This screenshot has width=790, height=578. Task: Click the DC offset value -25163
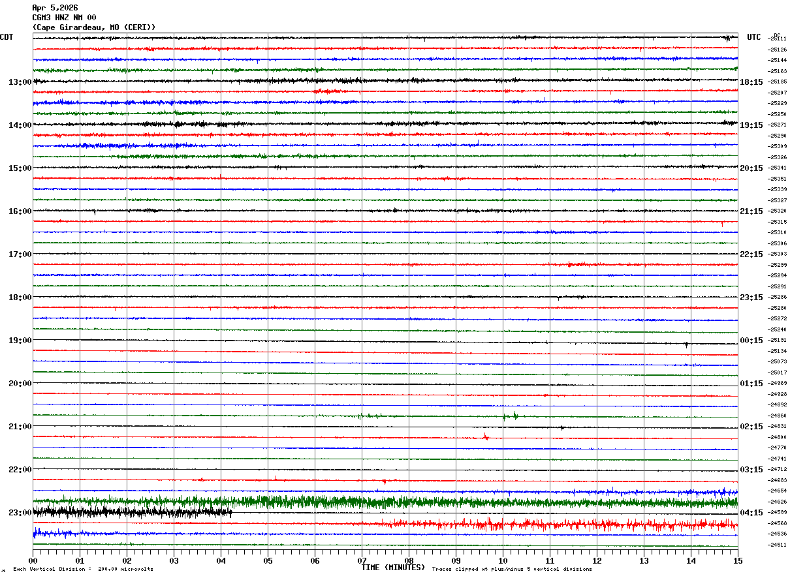point(778,71)
